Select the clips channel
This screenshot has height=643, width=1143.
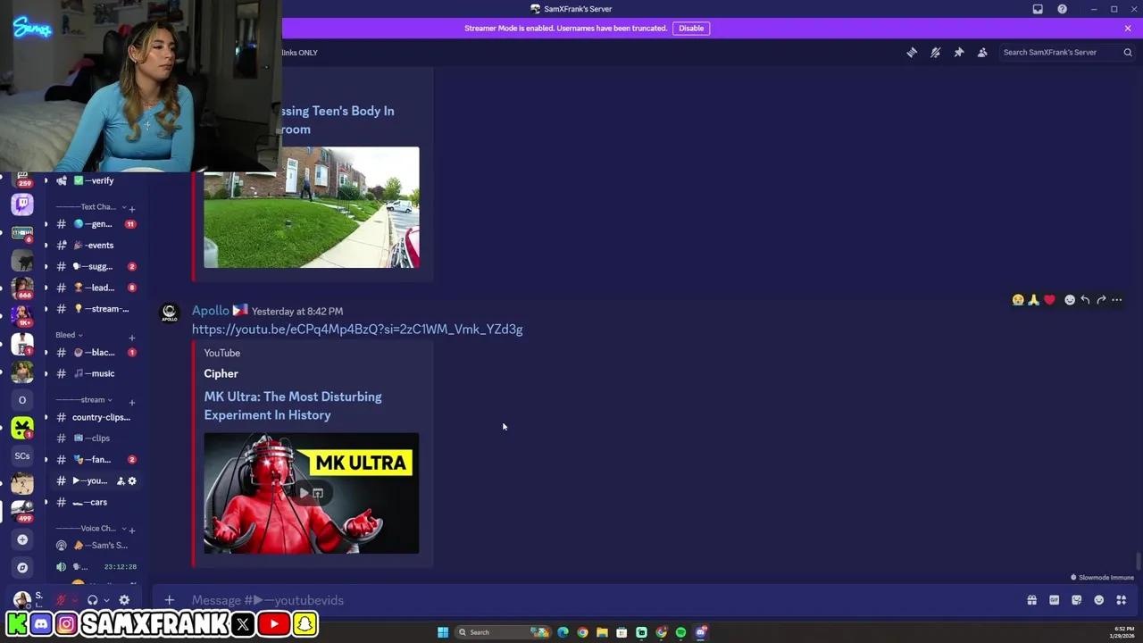click(95, 438)
